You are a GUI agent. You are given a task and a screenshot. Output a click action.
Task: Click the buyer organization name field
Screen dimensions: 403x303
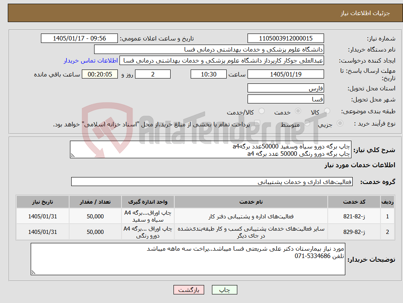tap(209, 49)
